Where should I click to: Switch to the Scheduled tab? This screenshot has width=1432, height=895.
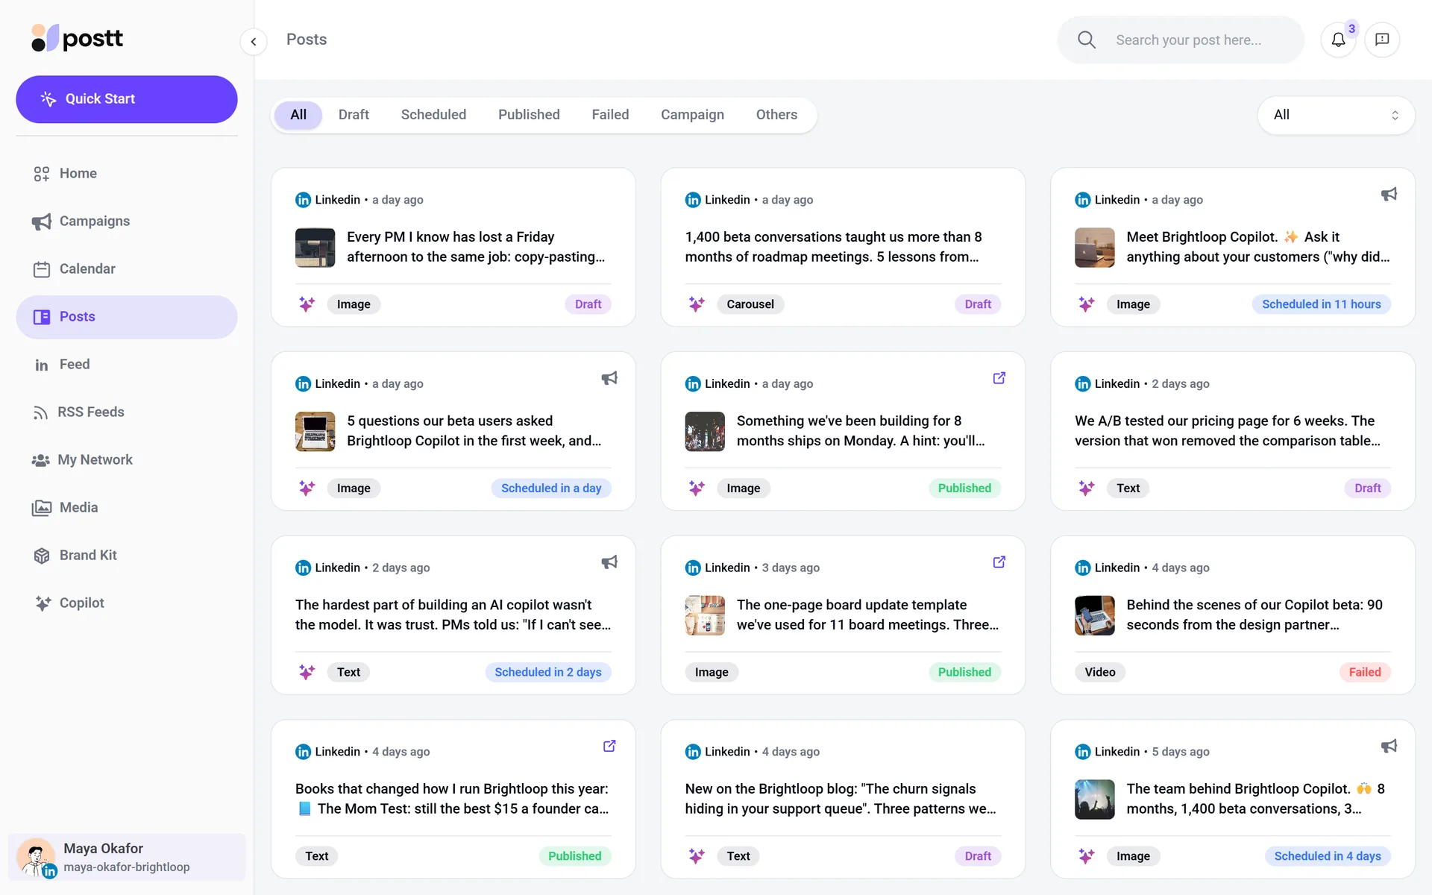click(x=433, y=115)
